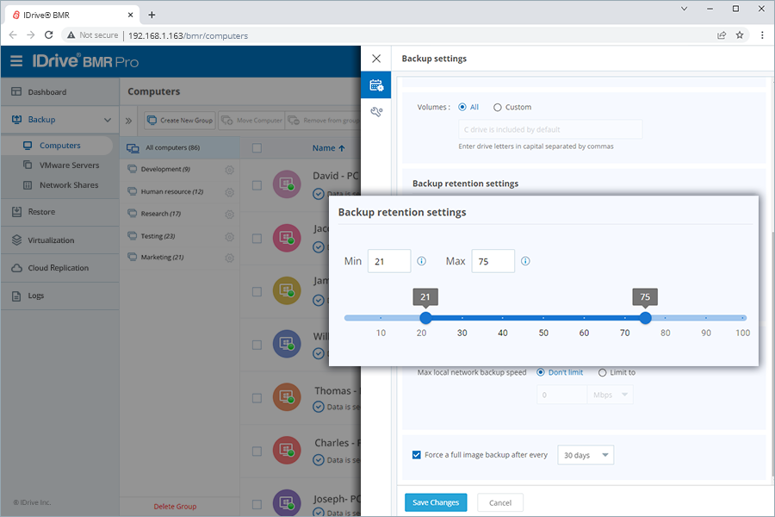Click the custom drive letters input field
Viewport: 775px width, 517px height.
coord(550,129)
